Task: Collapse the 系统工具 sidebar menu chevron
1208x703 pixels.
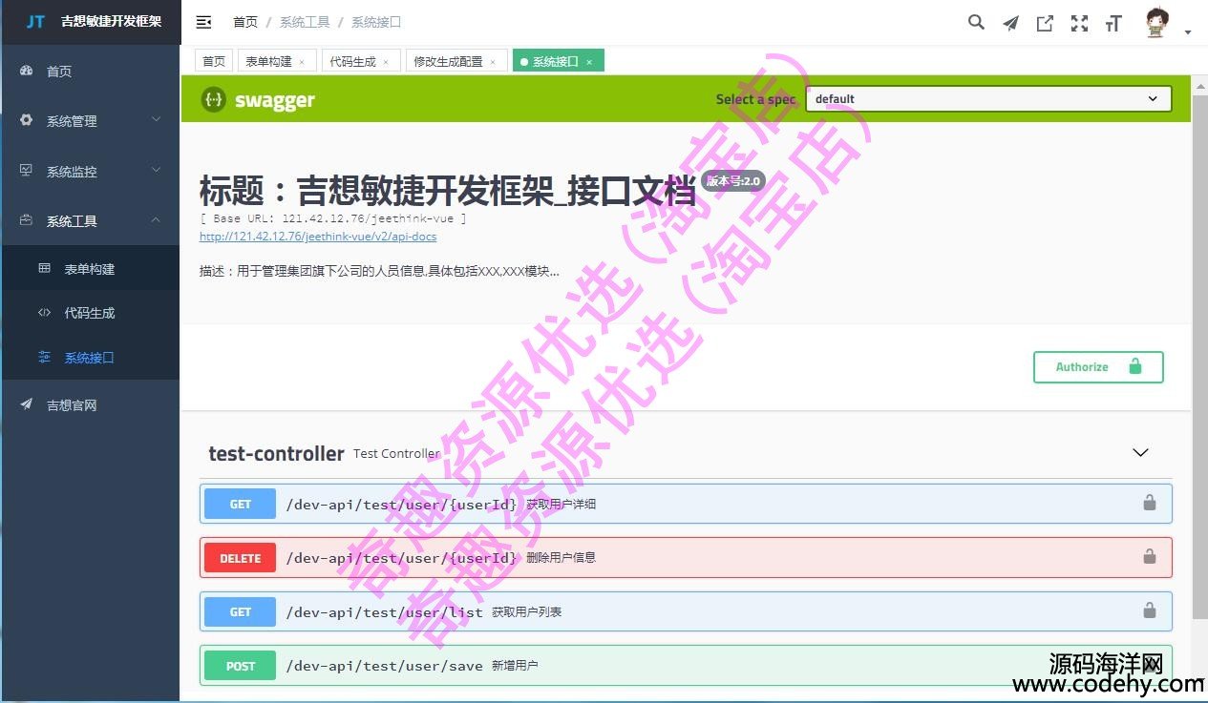Action: tap(157, 220)
